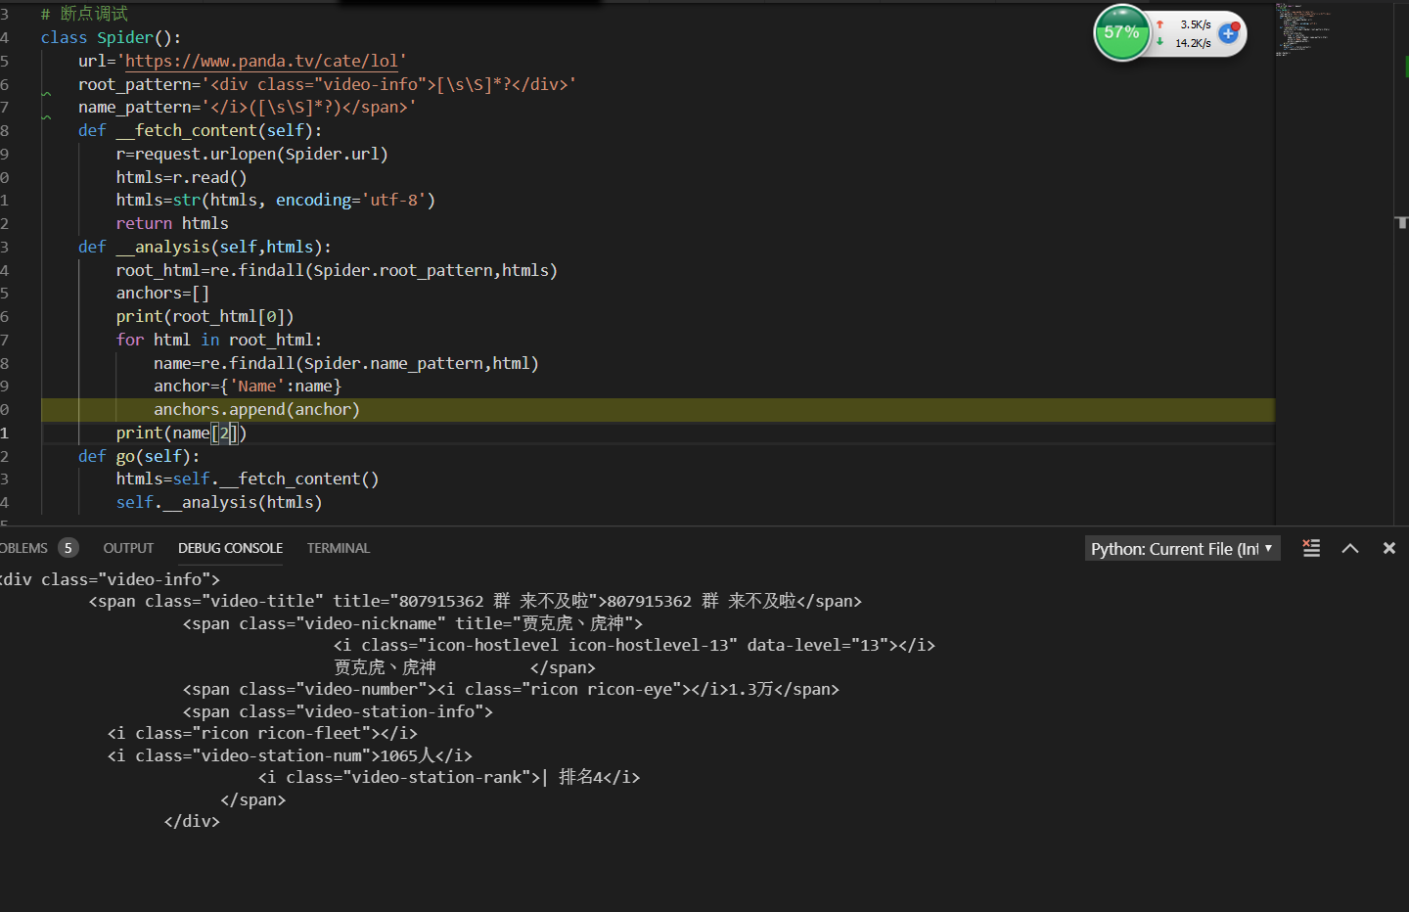This screenshot has height=912, width=1409.
Task: Click the green 57% floating ball
Action: click(1121, 33)
